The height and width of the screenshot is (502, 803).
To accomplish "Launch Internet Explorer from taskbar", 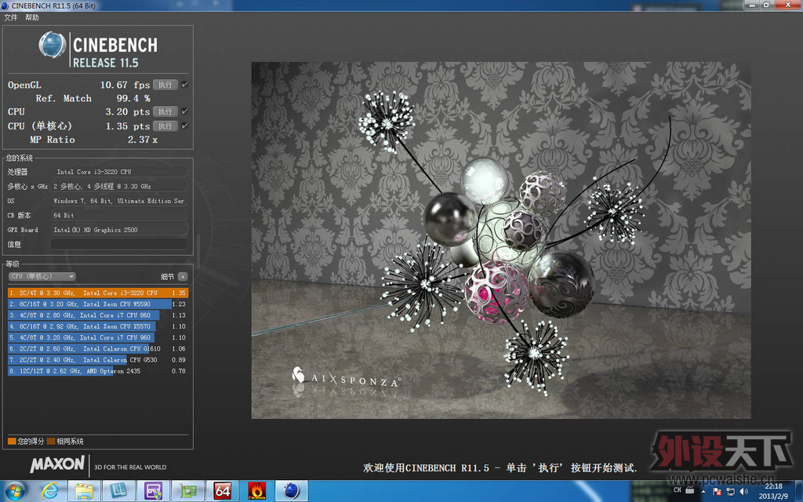I will click(x=49, y=491).
